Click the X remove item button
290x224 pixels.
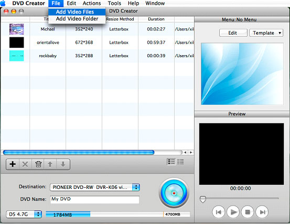tap(25, 164)
